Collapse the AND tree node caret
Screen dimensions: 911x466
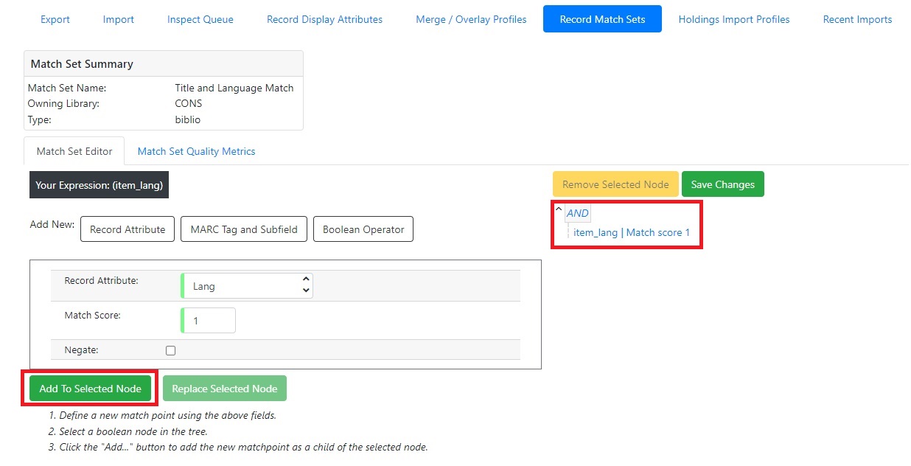click(558, 209)
